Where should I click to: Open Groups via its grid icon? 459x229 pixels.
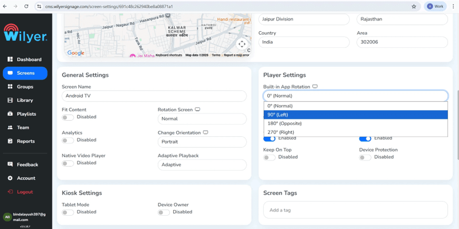tap(10, 86)
